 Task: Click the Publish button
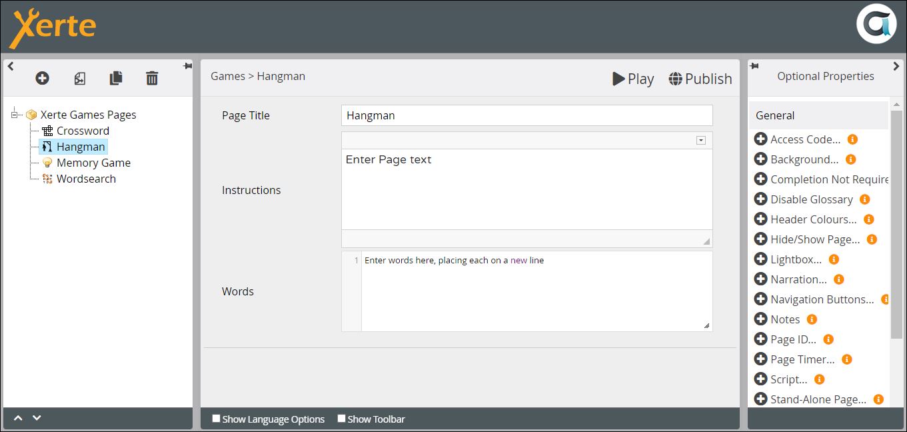click(700, 79)
